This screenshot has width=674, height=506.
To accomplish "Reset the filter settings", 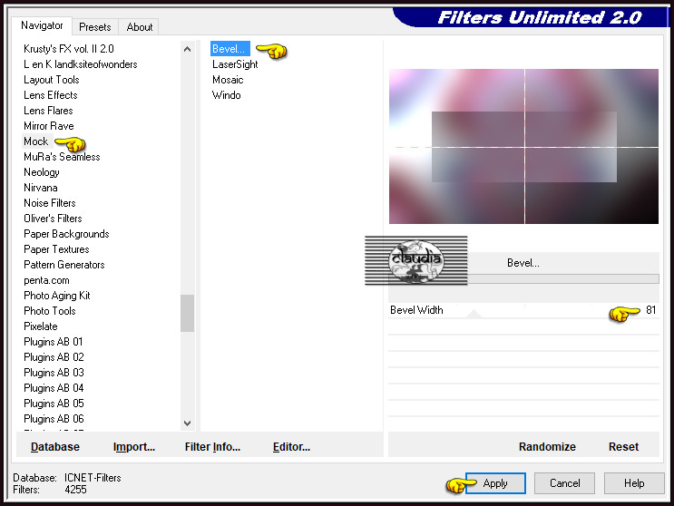I will [x=624, y=447].
